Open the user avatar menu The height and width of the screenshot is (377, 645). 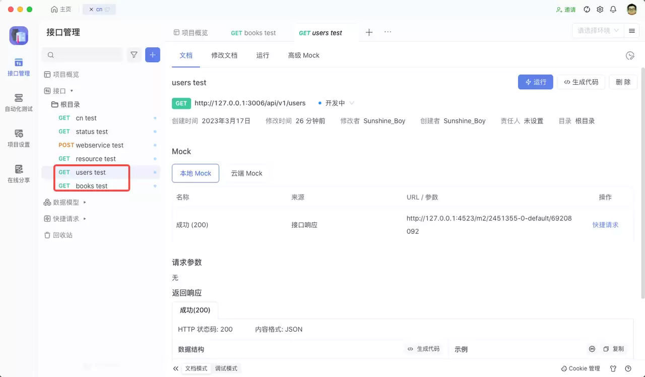click(632, 10)
